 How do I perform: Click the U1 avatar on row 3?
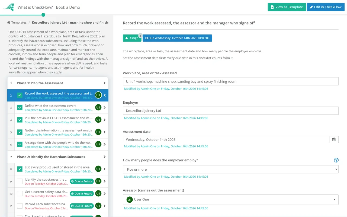tap(98, 107)
